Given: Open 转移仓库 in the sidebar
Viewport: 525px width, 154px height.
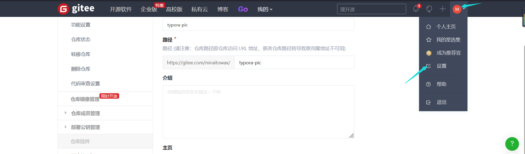Looking at the screenshot, I should (81, 54).
